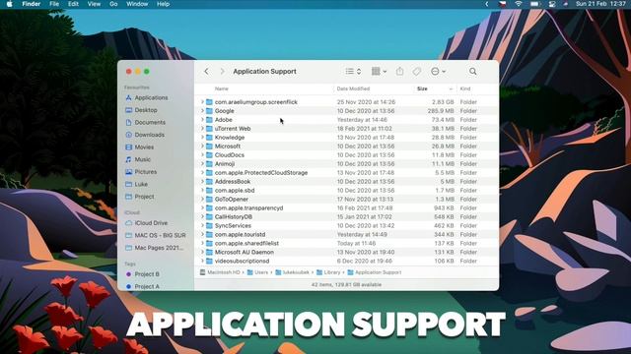This screenshot has width=631, height=354.
Task: Click the Tags toolbar icon
Action: 416,72
